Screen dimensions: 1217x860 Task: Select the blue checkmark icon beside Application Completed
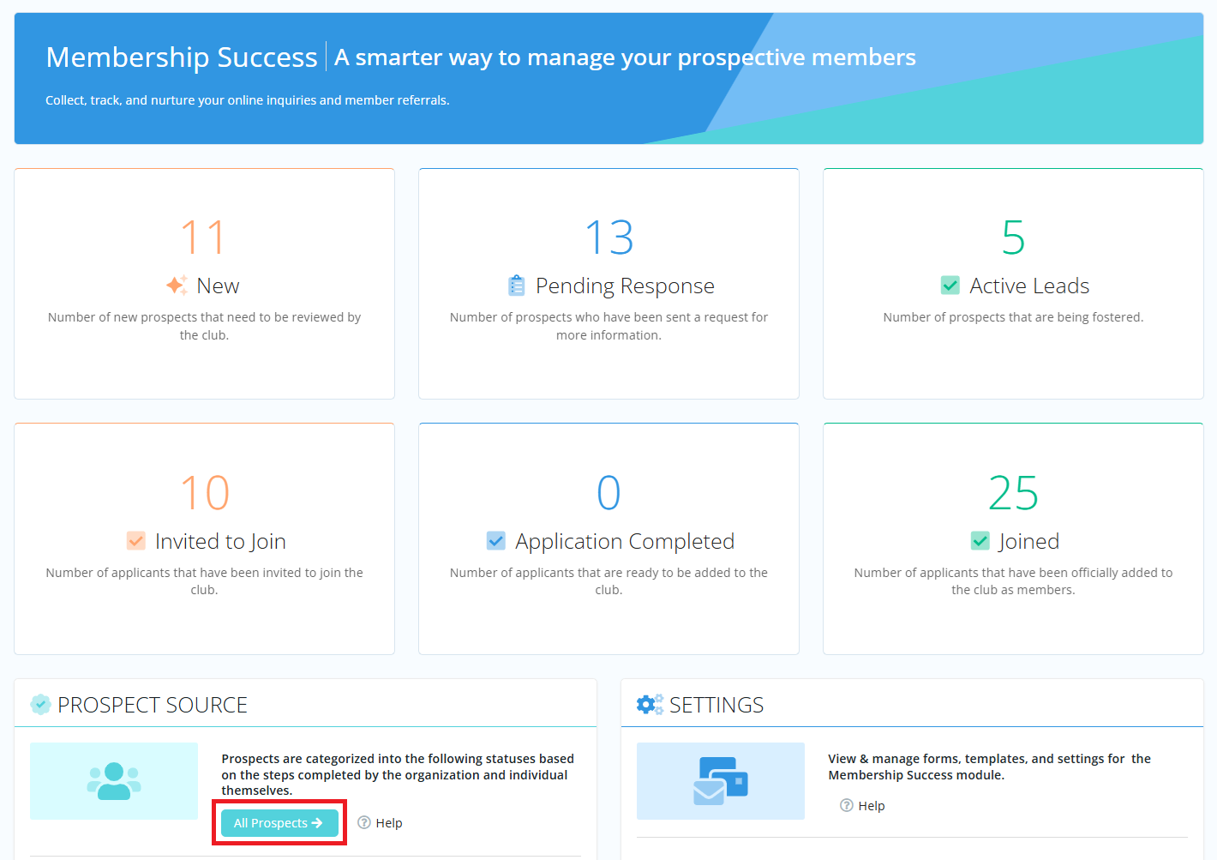(x=495, y=540)
